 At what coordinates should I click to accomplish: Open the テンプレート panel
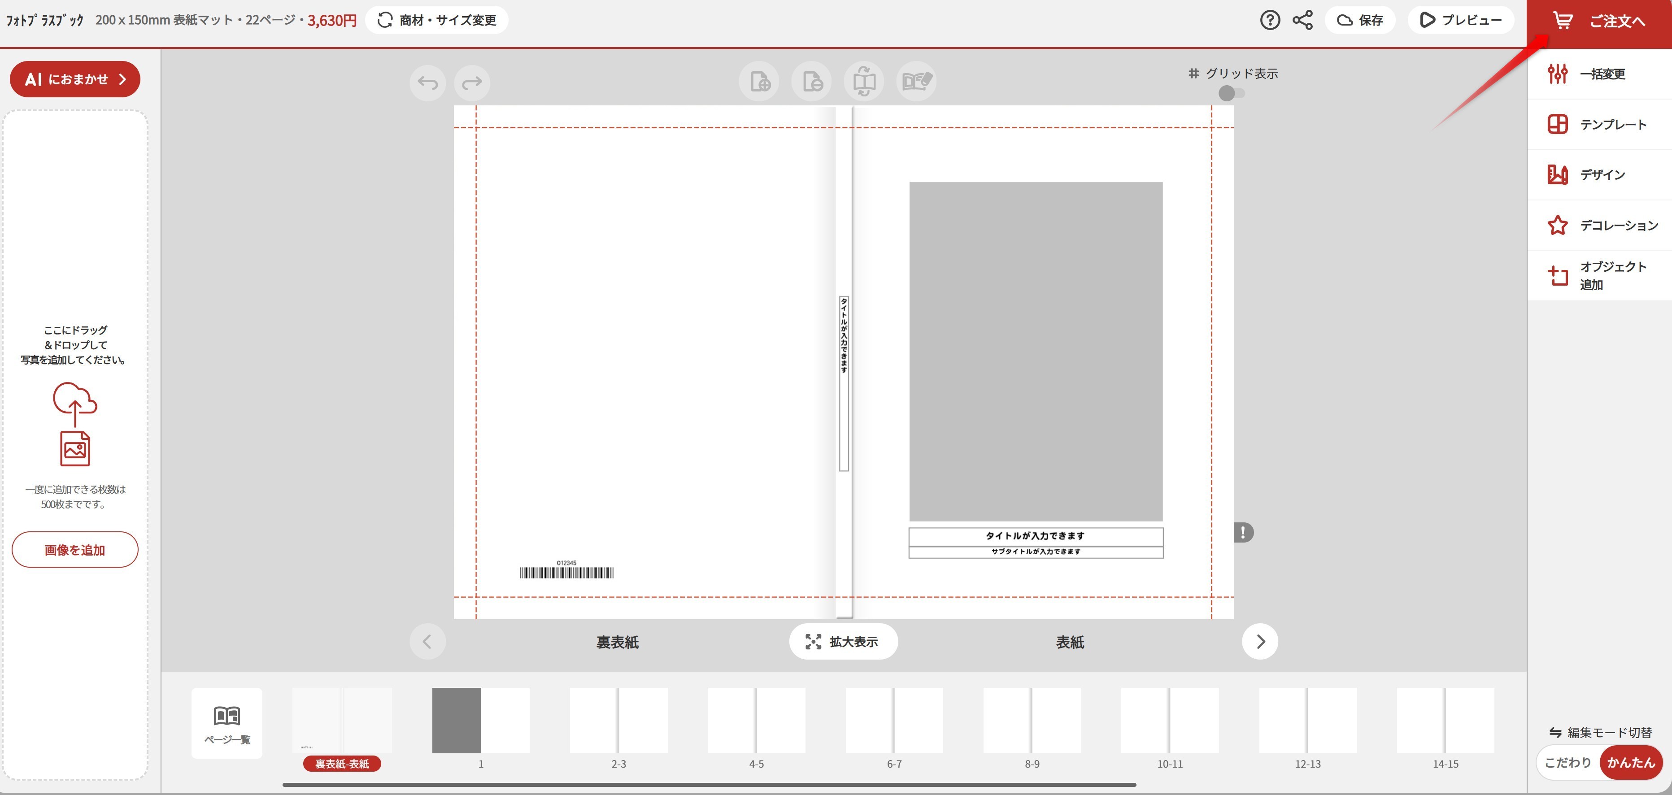click(x=1599, y=124)
